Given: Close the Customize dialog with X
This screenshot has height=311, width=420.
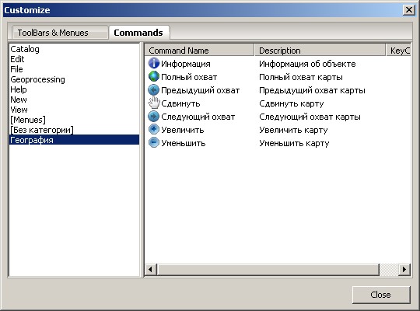Looking at the screenshot, I should 409,10.
